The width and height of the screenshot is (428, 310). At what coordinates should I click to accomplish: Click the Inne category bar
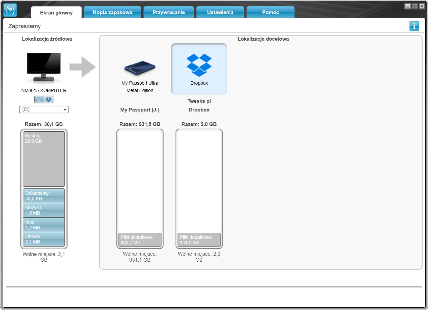[44, 225]
